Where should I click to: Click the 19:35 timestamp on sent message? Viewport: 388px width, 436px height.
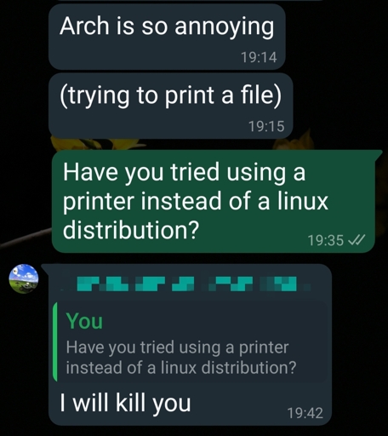pyautogui.click(x=326, y=240)
